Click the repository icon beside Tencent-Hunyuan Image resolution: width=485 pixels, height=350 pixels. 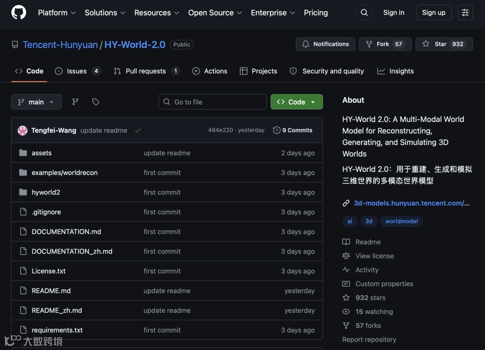pos(15,45)
